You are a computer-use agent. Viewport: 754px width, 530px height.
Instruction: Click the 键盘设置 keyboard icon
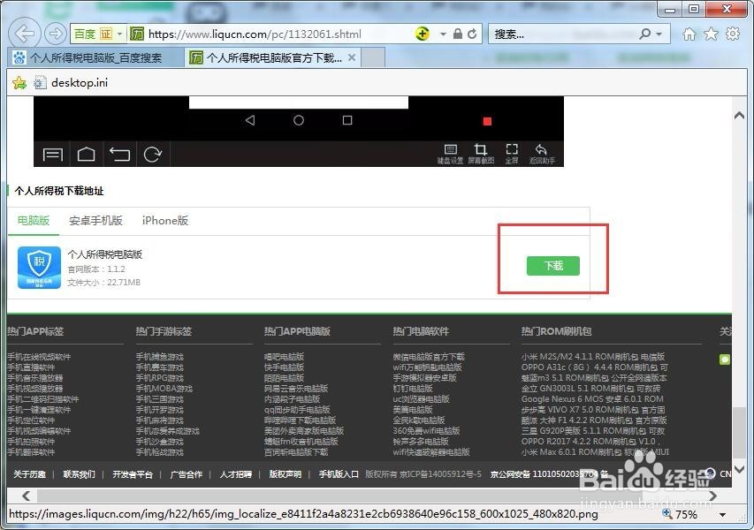(450, 154)
